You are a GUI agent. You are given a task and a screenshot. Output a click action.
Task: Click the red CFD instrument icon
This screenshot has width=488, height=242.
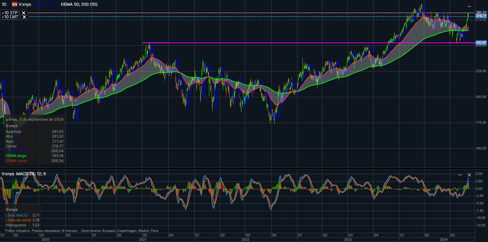click(x=15, y=4)
